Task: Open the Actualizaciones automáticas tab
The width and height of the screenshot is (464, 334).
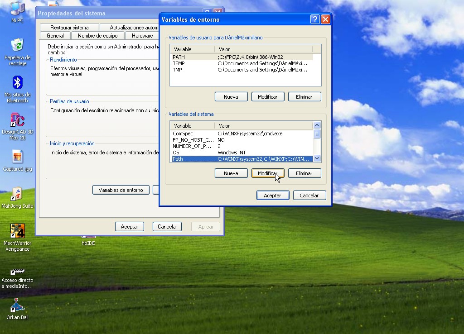Action: 130,28
